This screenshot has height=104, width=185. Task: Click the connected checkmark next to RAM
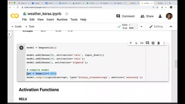click(x=119, y=27)
